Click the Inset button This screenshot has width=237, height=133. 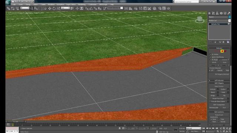click(x=223, y=92)
